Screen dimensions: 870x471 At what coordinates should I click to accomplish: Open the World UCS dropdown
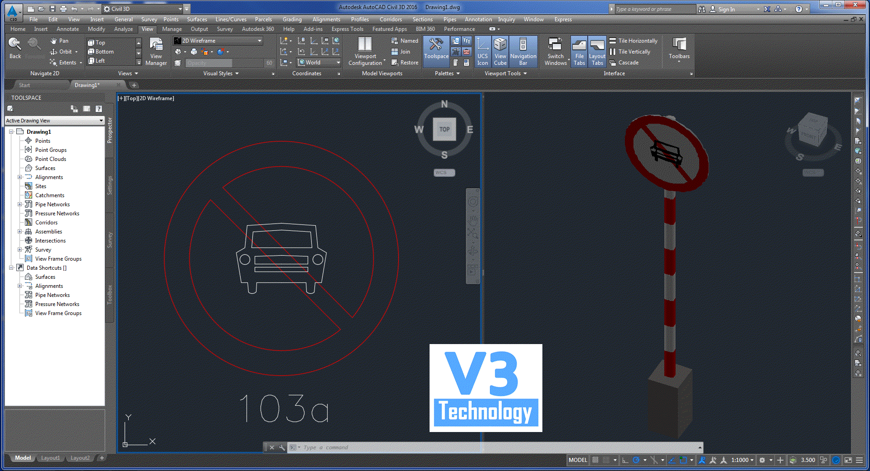[x=319, y=63]
